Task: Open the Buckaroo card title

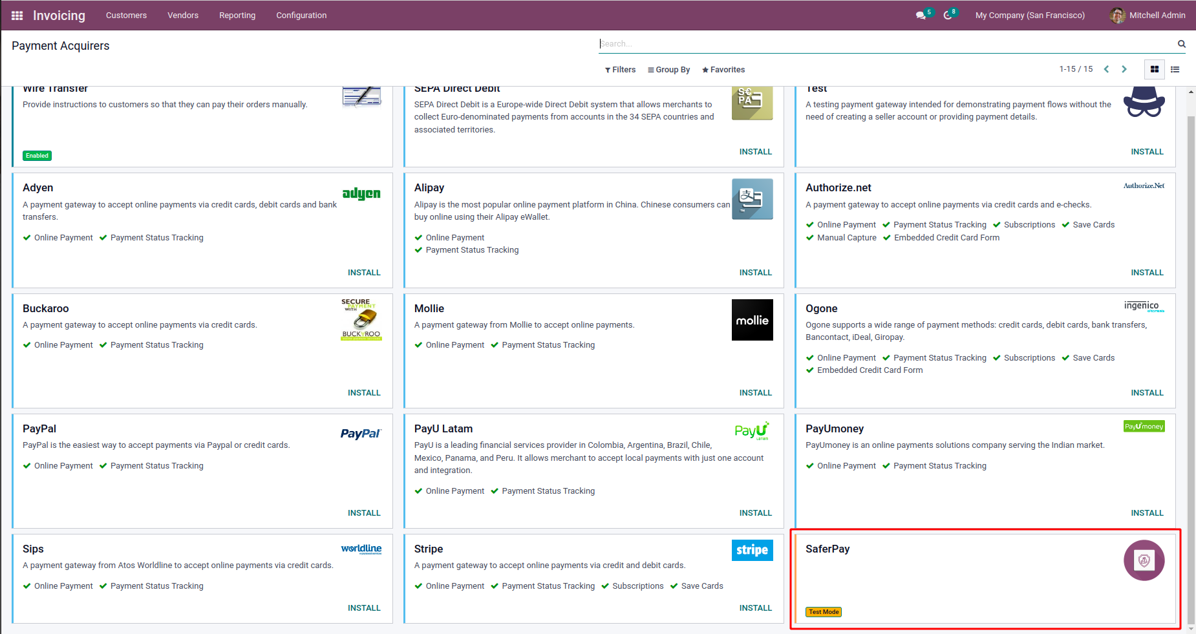Action: 46,308
